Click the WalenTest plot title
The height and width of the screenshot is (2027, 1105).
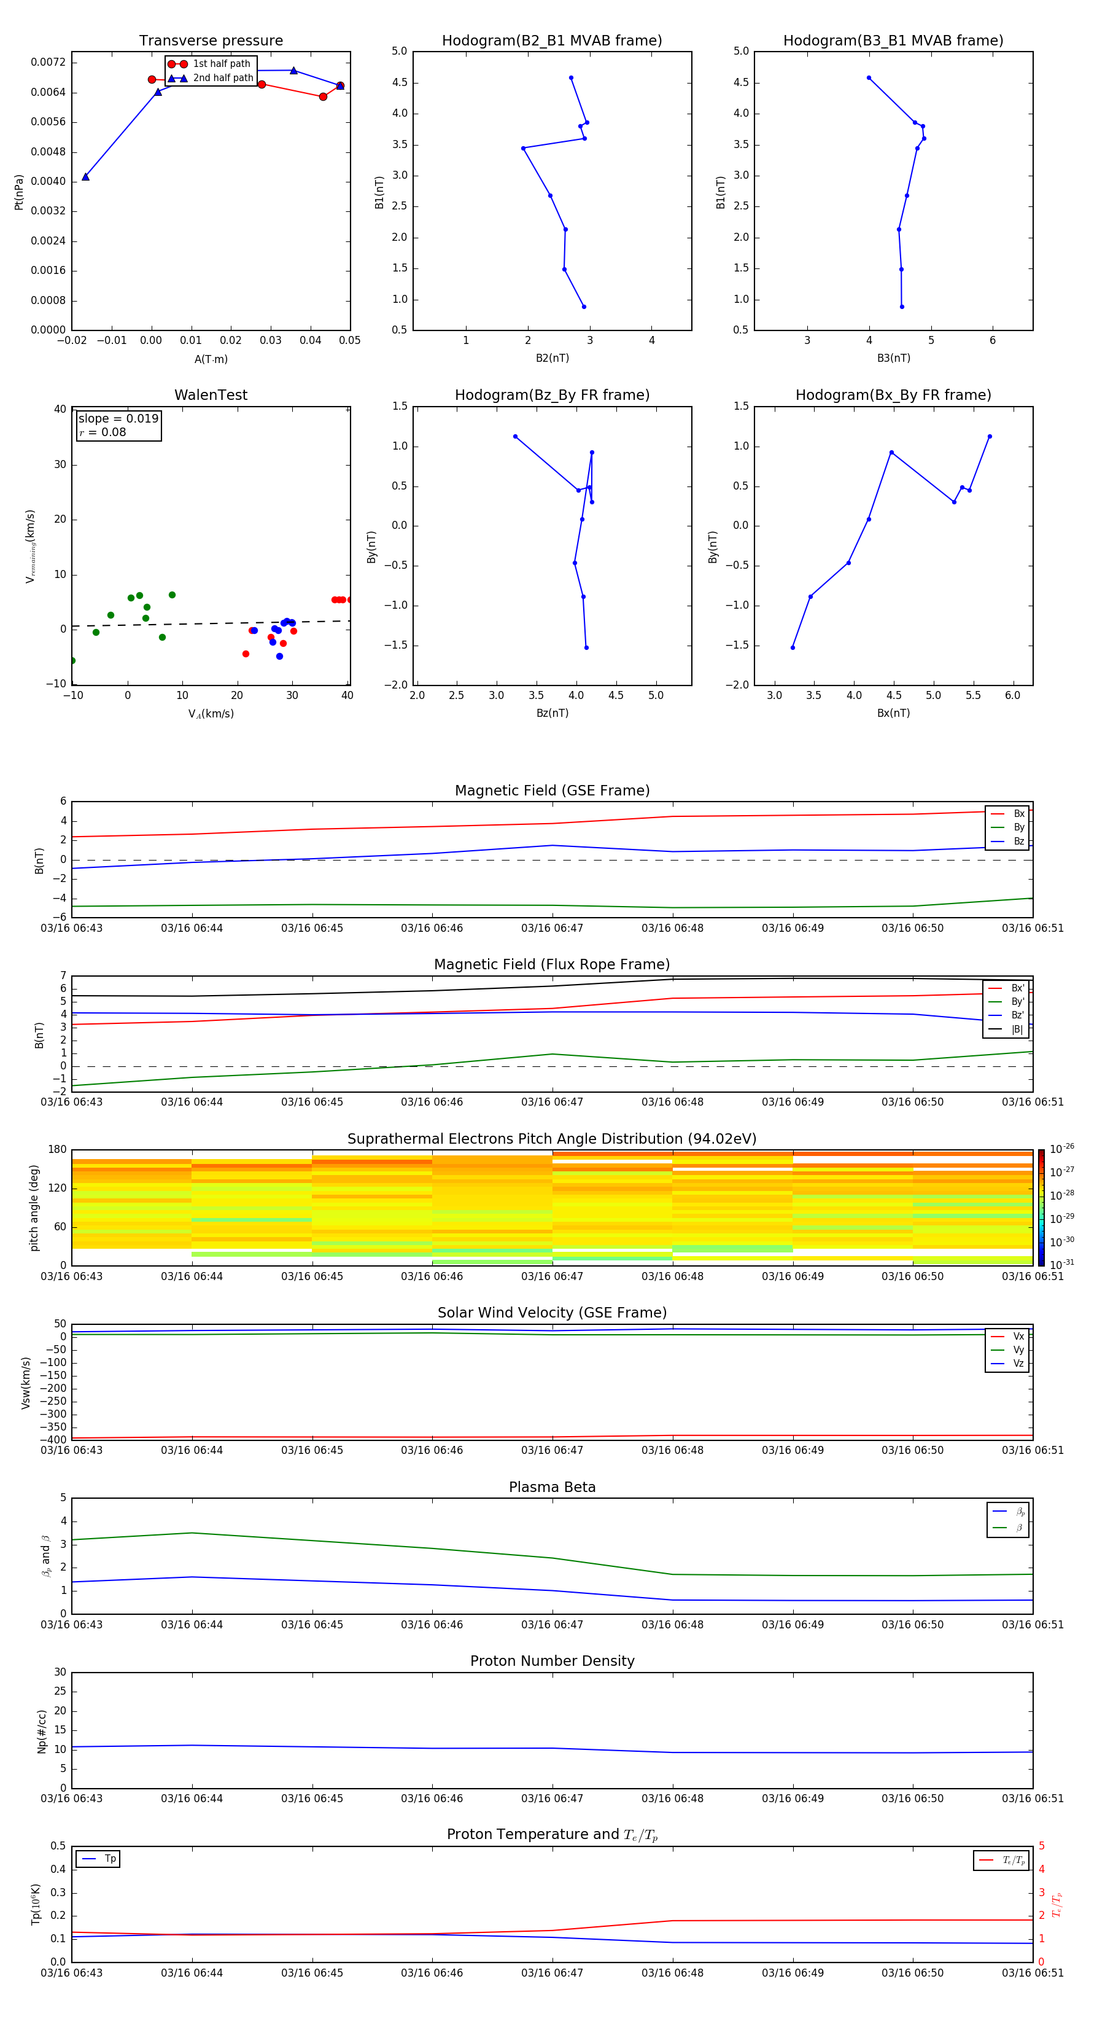point(211,395)
